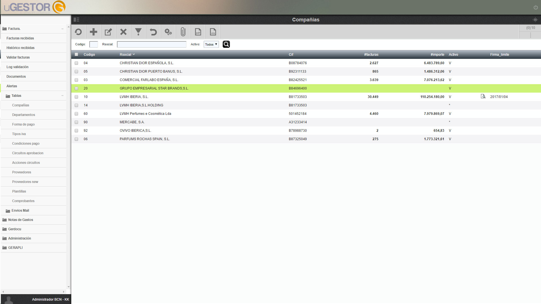
Task: Check the LVMH Perfumes e Cosmética checkbox
Action: click(x=76, y=114)
